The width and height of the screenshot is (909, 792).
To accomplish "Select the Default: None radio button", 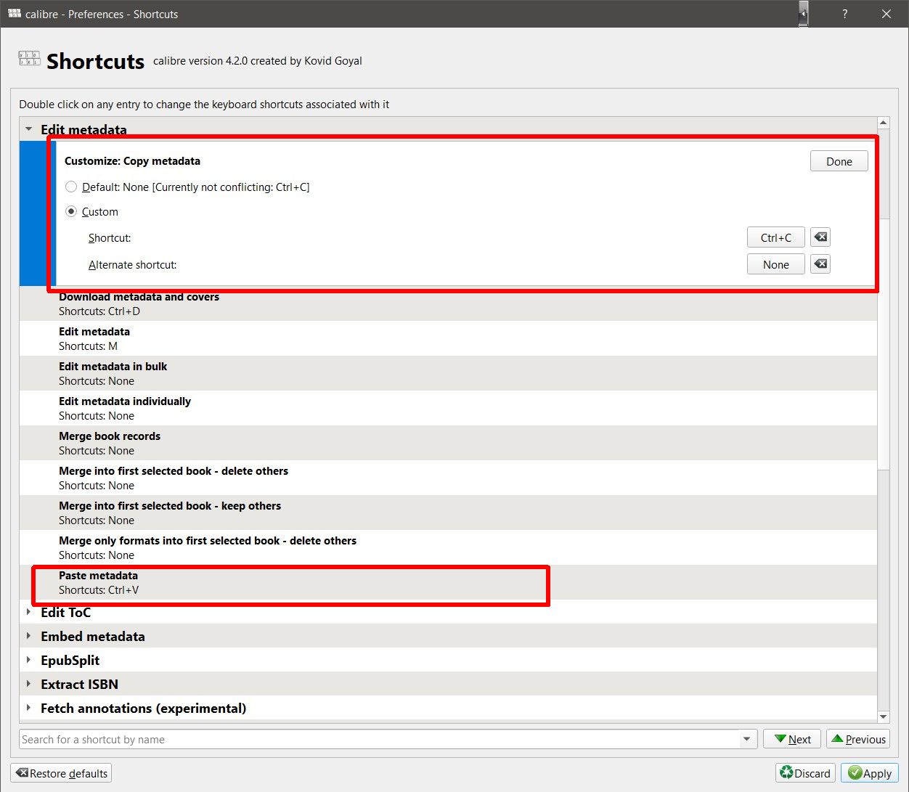I will point(71,187).
